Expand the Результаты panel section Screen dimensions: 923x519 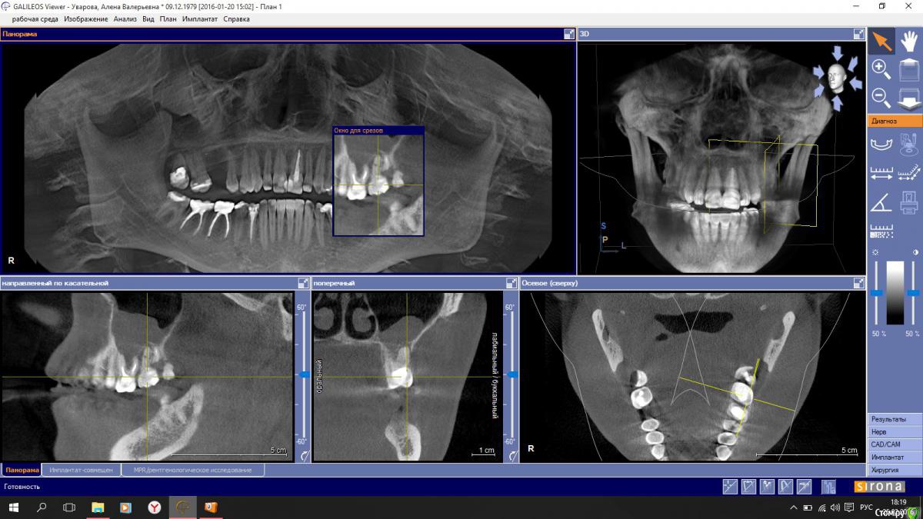point(895,419)
